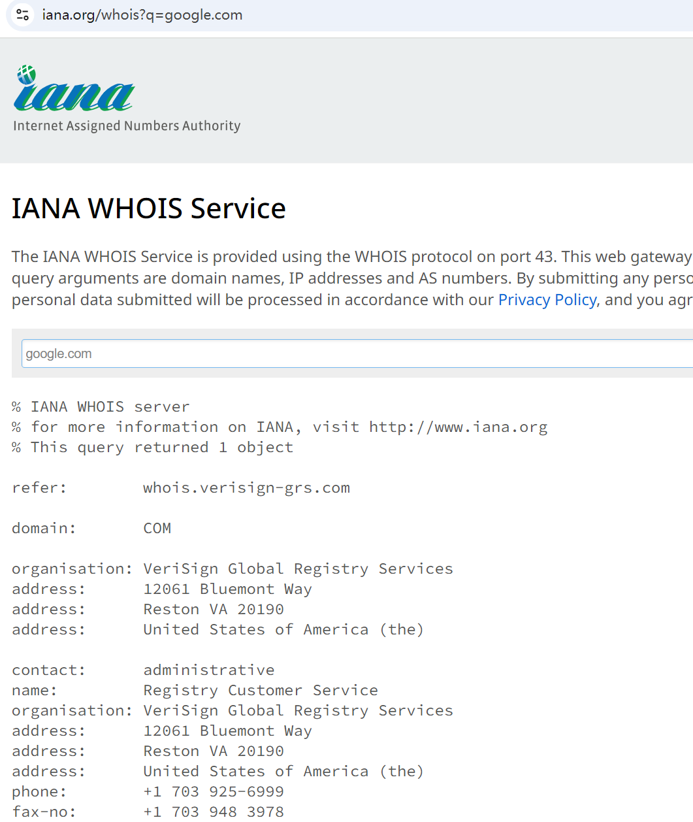
Task: Select the address bar URL iana.org/whois?q=google.com
Action: click(x=142, y=14)
